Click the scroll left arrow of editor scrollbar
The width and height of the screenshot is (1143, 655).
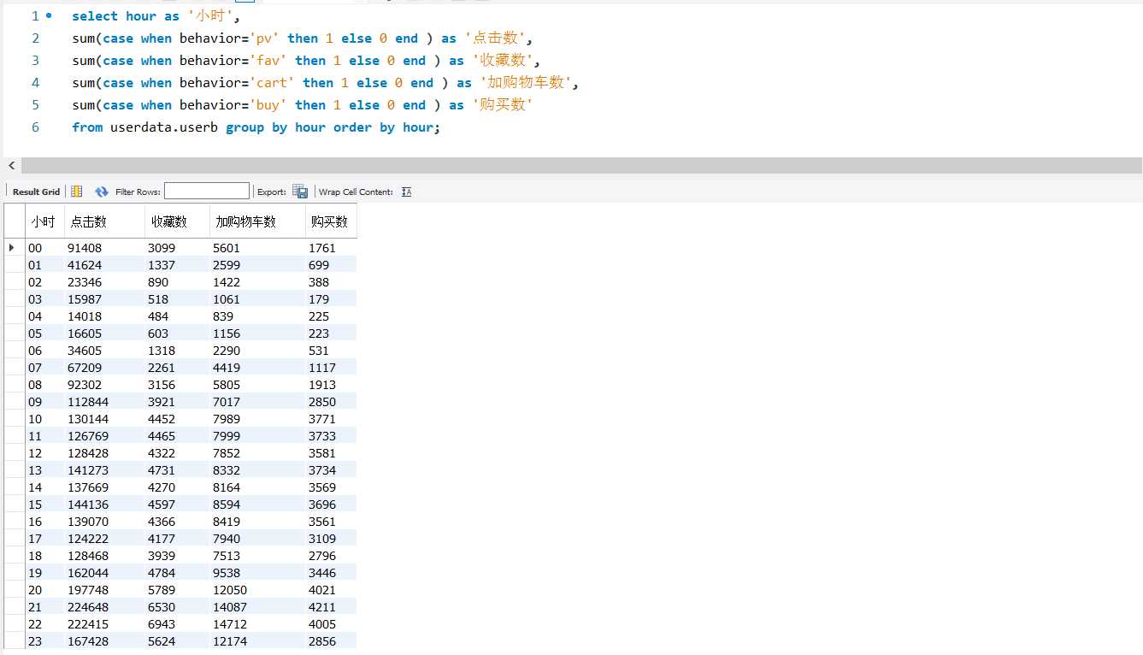click(x=11, y=166)
